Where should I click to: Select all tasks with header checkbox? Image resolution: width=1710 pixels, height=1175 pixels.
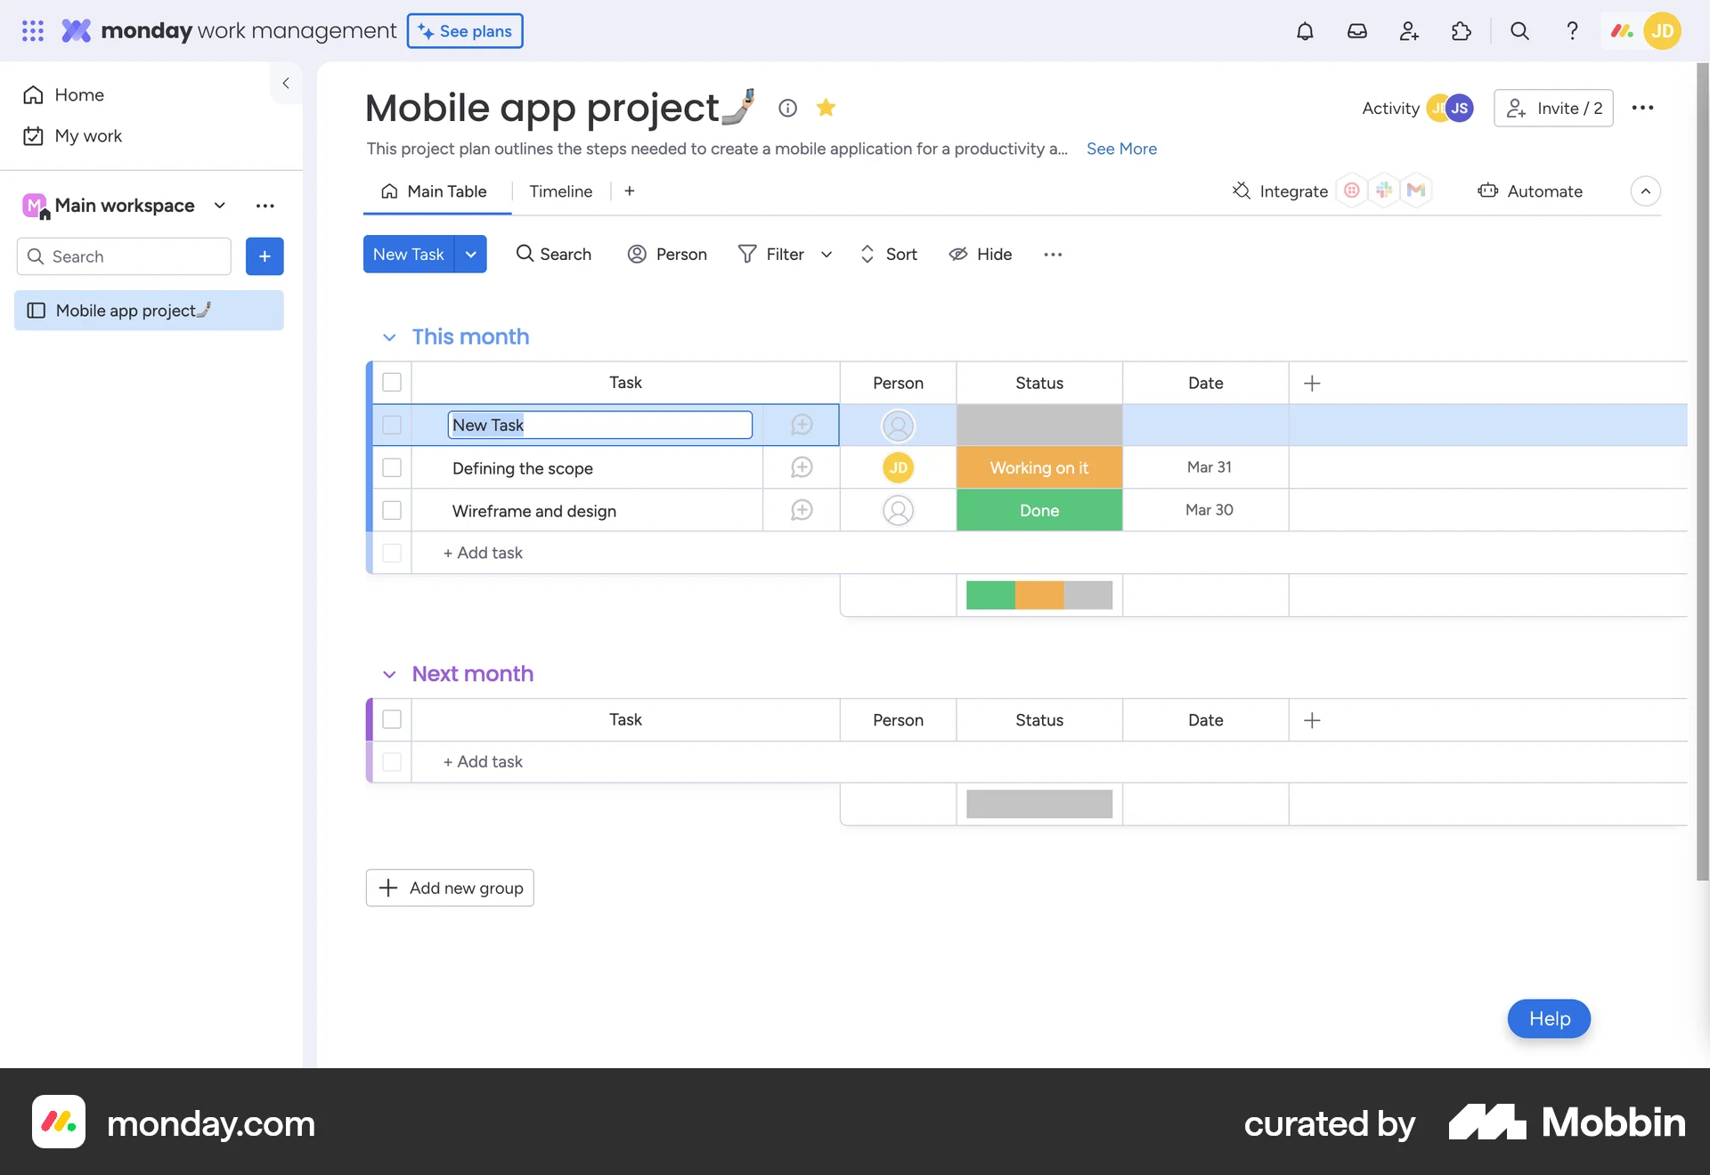(392, 382)
